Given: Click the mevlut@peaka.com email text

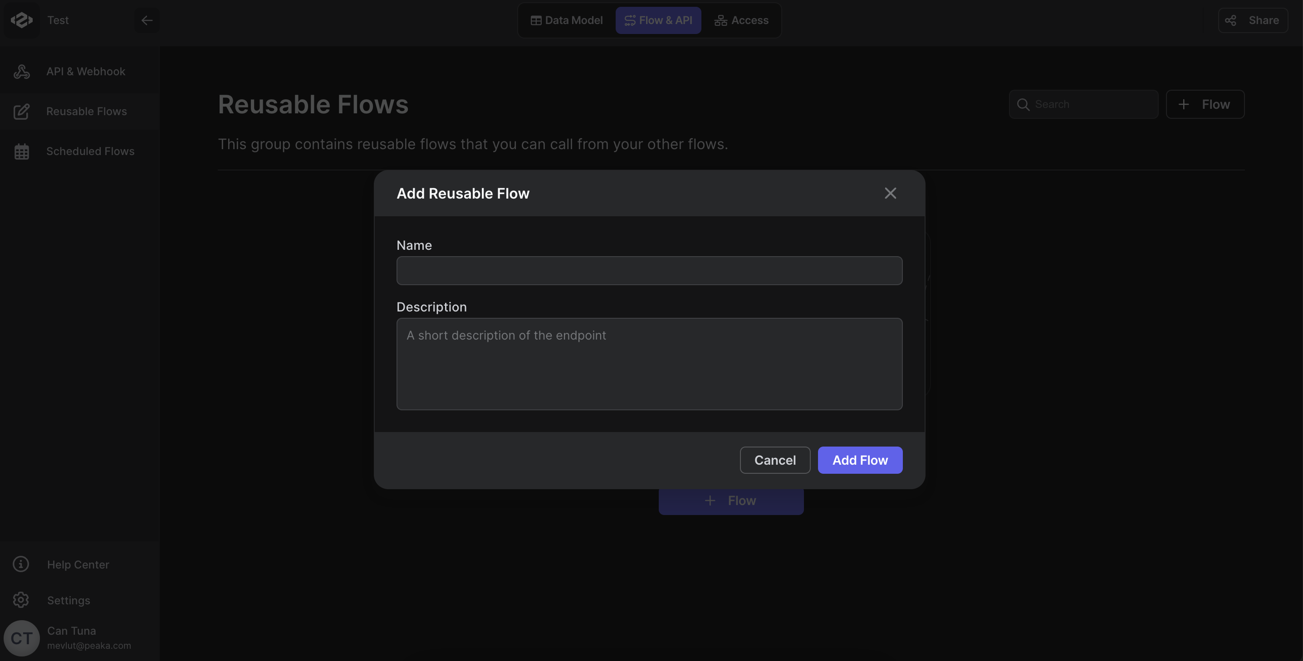Looking at the screenshot, I should click(x=89, y=646).
